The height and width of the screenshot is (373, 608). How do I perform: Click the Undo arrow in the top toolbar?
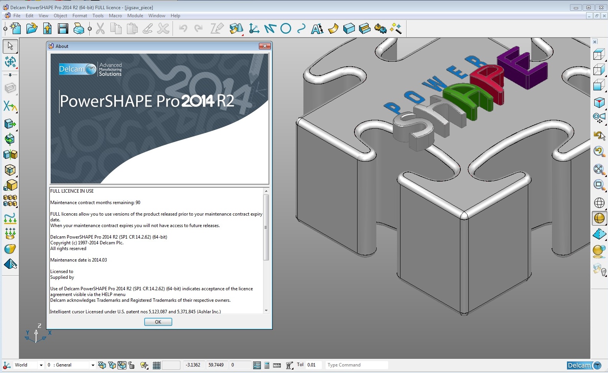pos(183,28)
